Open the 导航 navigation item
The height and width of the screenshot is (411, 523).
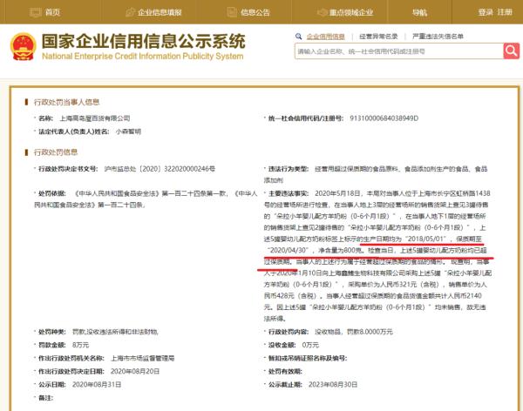tap(419, 12)
